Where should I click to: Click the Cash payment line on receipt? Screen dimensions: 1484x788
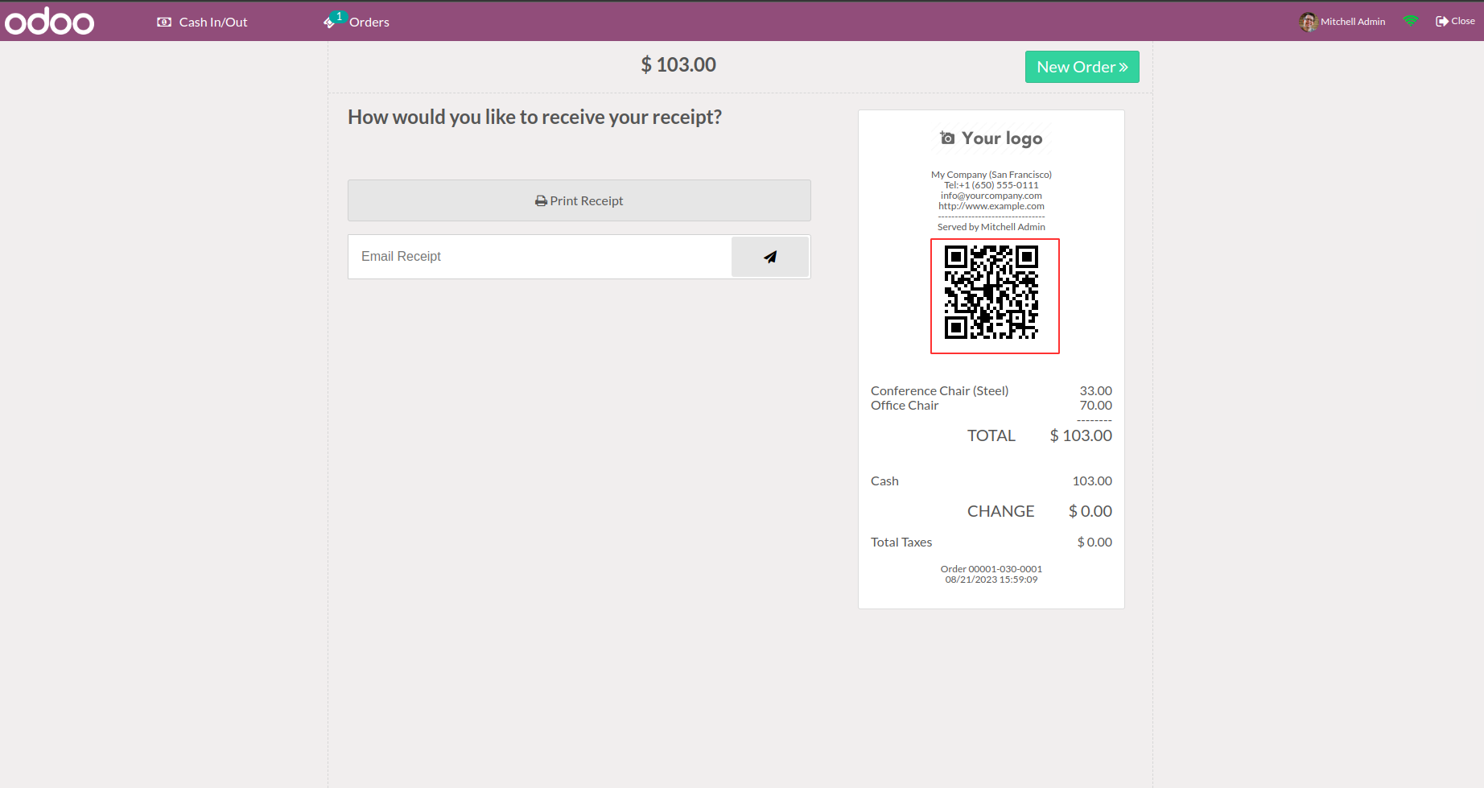(x=991, y=481)
